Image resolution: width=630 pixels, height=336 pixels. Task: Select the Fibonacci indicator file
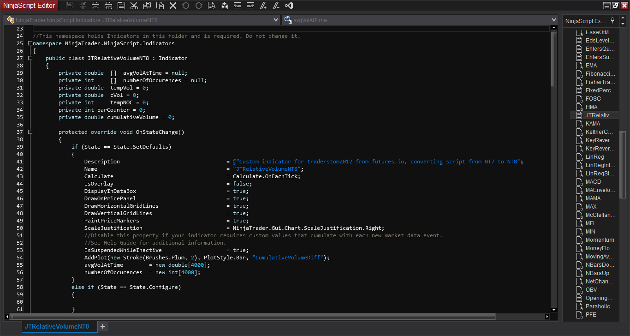tap(596, 74)
